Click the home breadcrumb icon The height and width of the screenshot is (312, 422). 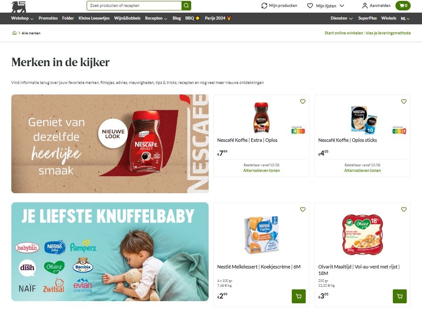14,33
